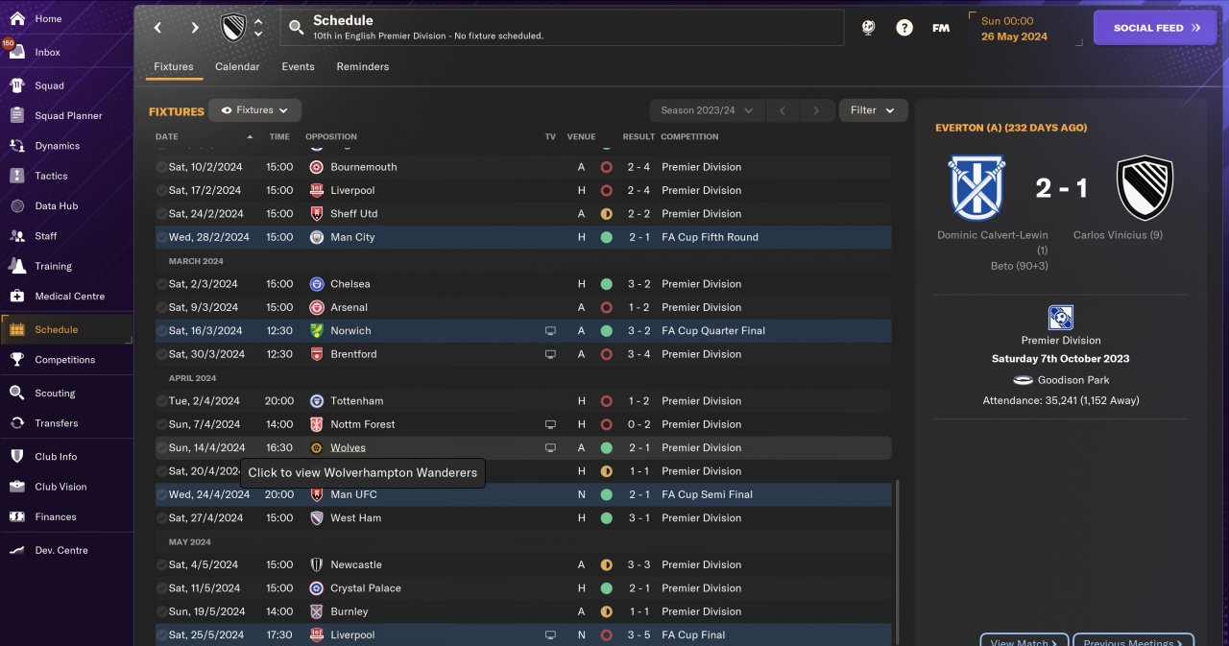Open Club Vision icon
Viewport: 1229px width, 646px height.
pyautogui.click(x=16, y=487)
